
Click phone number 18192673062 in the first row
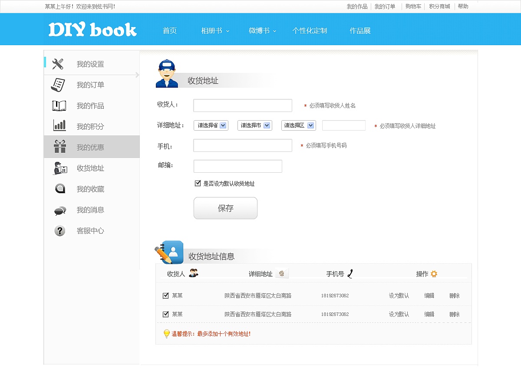pos(335,296)
